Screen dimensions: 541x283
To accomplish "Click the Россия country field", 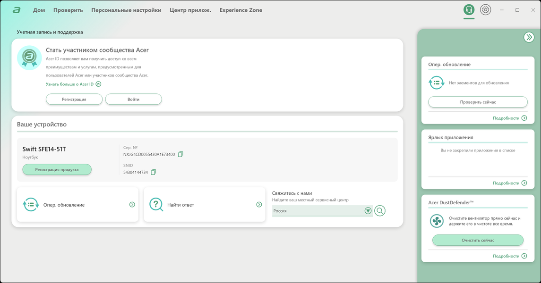I will click(x=322, y=211).
